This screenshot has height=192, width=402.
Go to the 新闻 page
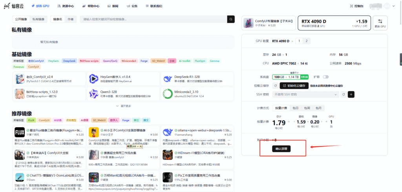pyautogui.click(x=113, y=6)
